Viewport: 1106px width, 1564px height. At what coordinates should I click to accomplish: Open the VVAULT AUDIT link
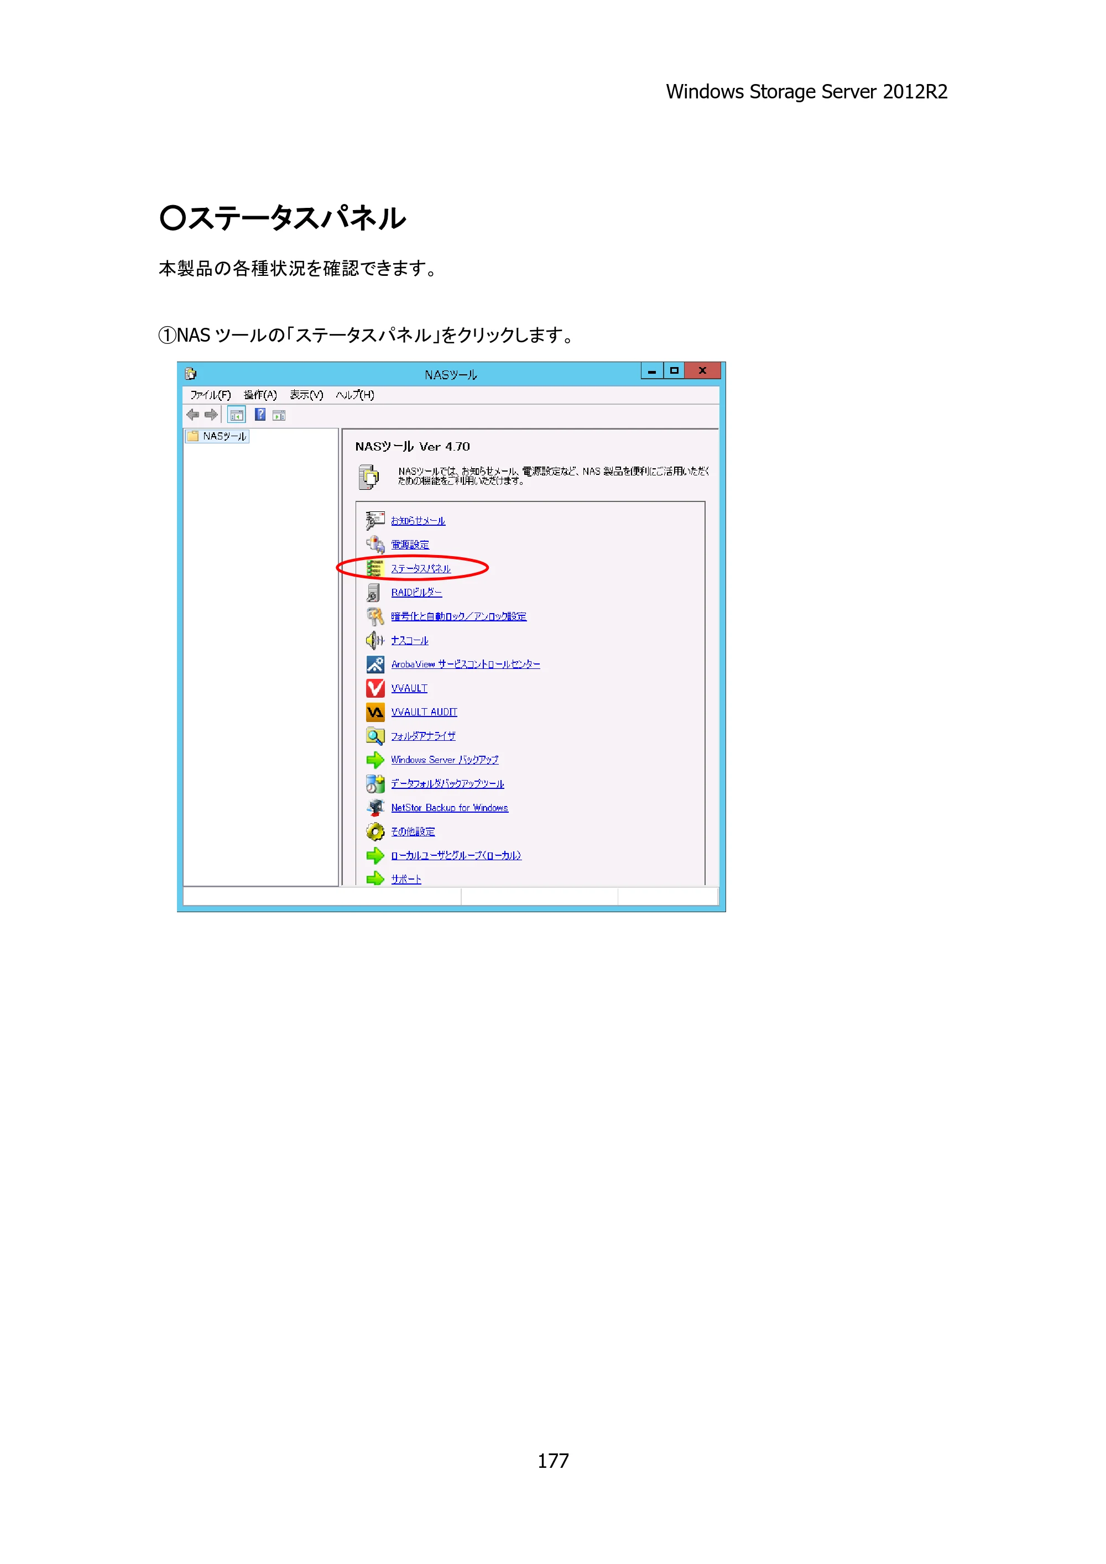click(424, 712)
